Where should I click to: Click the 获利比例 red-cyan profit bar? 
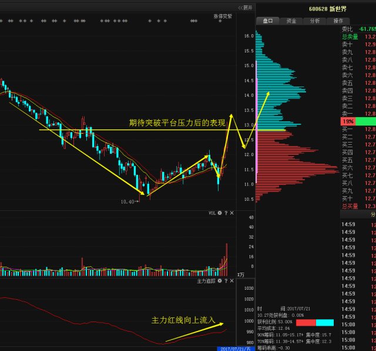coord(314,322)
